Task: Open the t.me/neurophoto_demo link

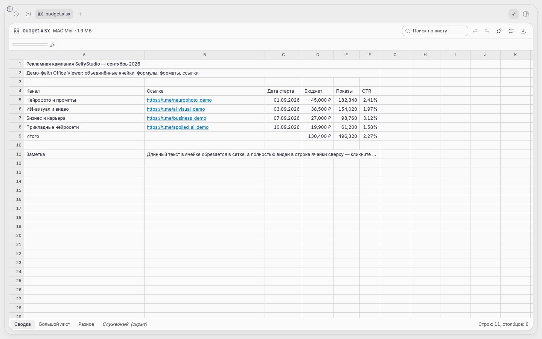Action: point(179,100)
